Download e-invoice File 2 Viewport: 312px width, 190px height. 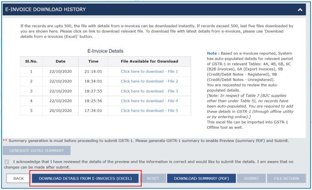pyautogui.click(x=149, y=81)
